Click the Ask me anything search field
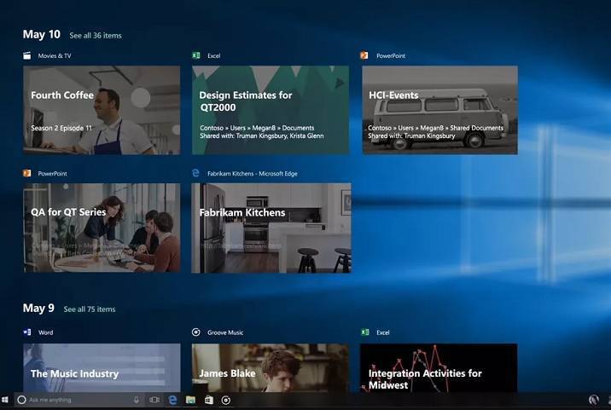The height and width of the screenshot is (410, 611). (78, 400)
